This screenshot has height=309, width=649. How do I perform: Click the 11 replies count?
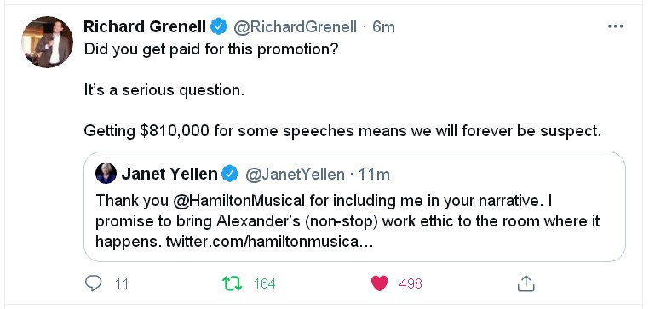121,283
